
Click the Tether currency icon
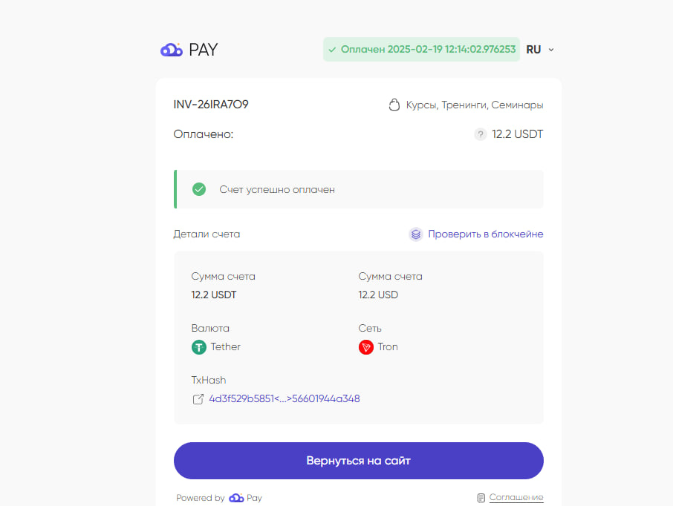point(199,347)
